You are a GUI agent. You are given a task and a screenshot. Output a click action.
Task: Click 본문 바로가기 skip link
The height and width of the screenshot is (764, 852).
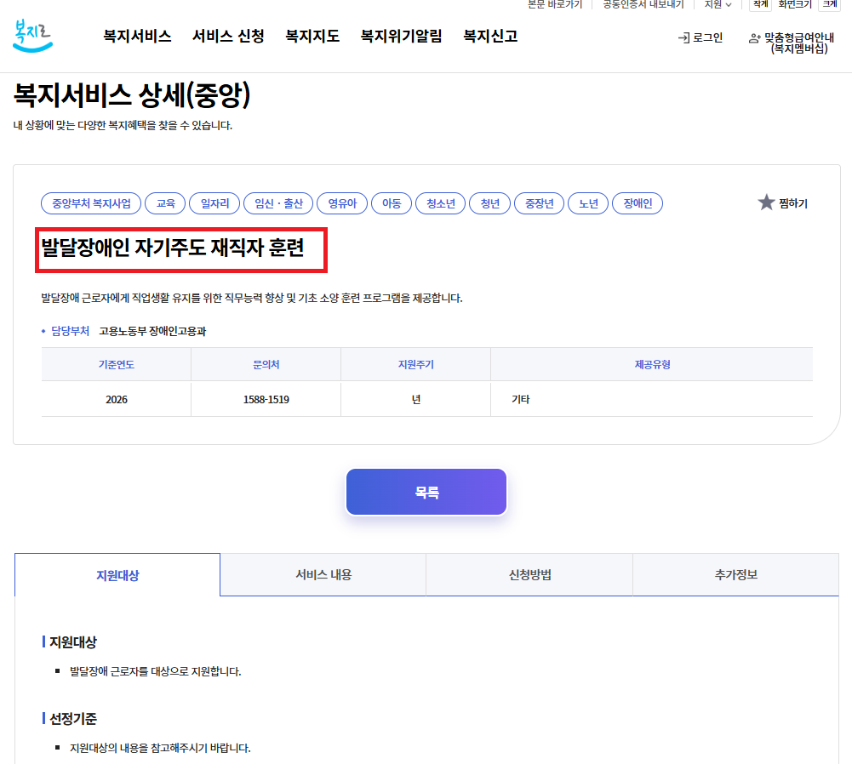(555, 4)
